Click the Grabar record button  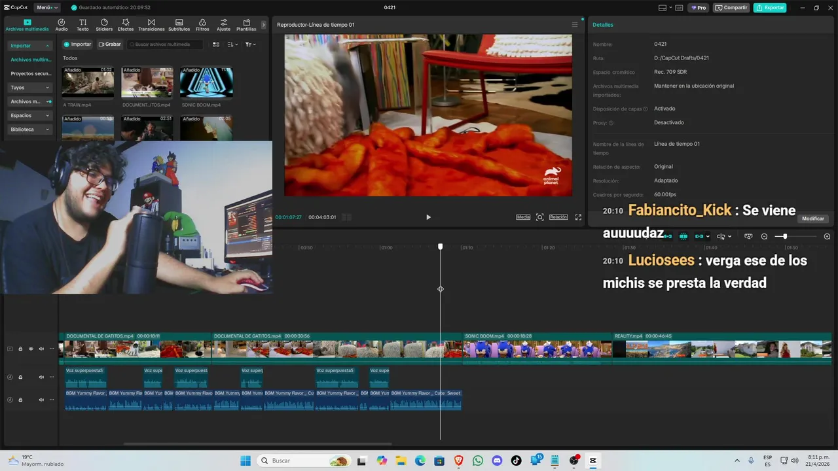point(109,44)
